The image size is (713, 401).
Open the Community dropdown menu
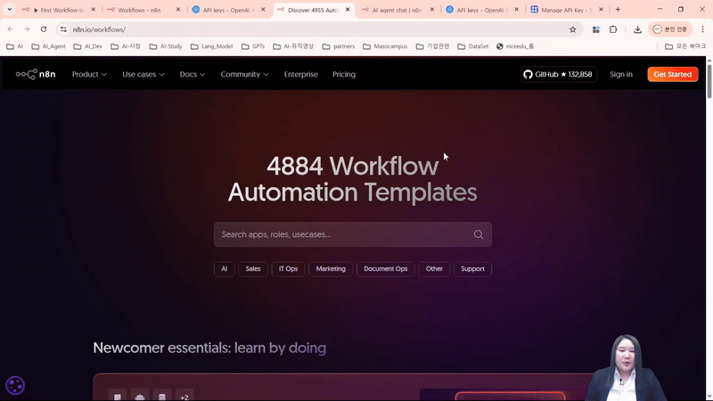[245, 75]
